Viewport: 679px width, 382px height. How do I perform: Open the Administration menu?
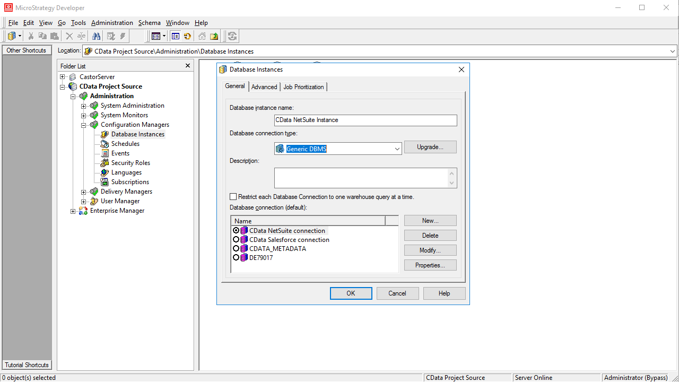[x=112, y=22]
